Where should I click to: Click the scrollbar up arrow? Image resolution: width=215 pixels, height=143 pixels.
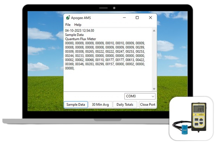click(x=154, y=30)
